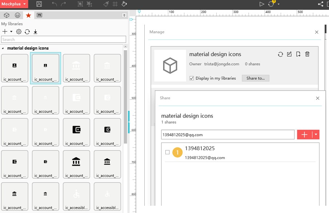
Task: Collapse the material design icons group
Action: tap(3, 48)
